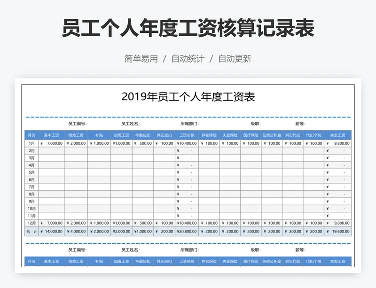Click the title 员工个人年度工资核算记录表
The height and width of the screenshot is (288, 376).
[188, 28]
